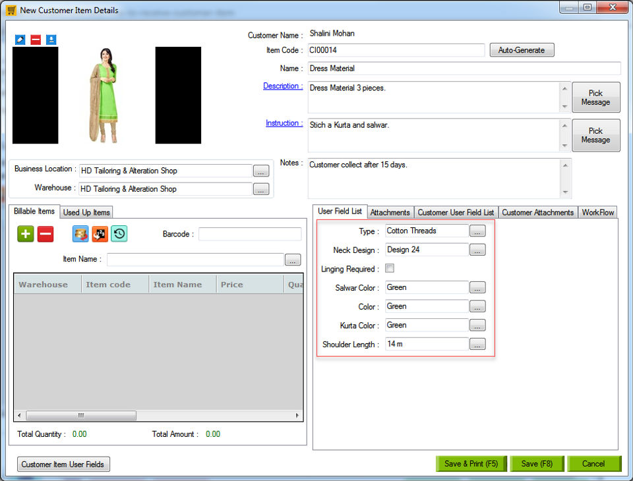Open Business Location browse button
The image size is (633, 481).
pos(261,171)
